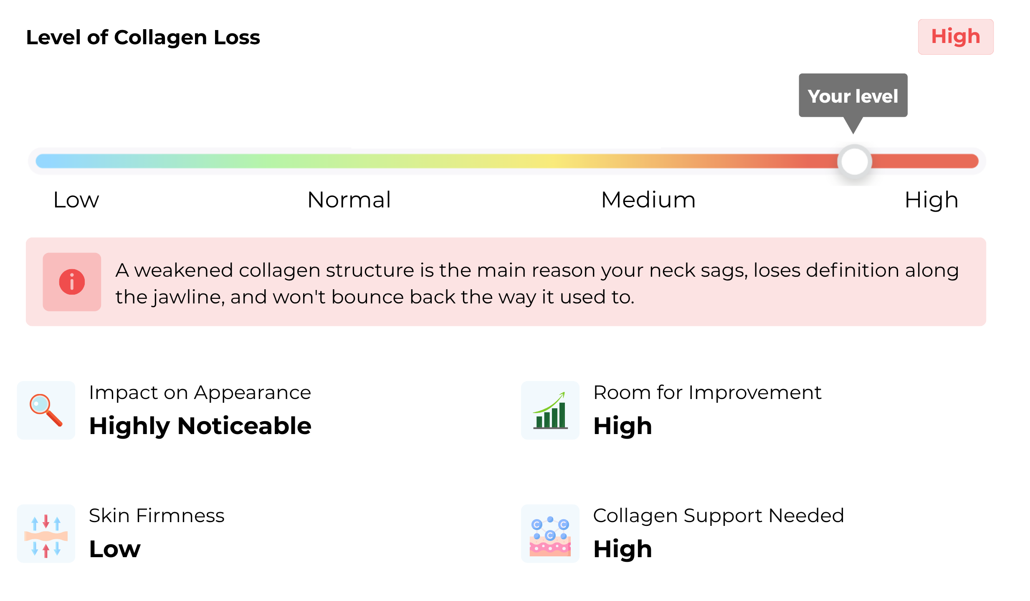Screen dimensions: 1030x601
Task: Click the red High badge
Action: [x=955, y=37]
